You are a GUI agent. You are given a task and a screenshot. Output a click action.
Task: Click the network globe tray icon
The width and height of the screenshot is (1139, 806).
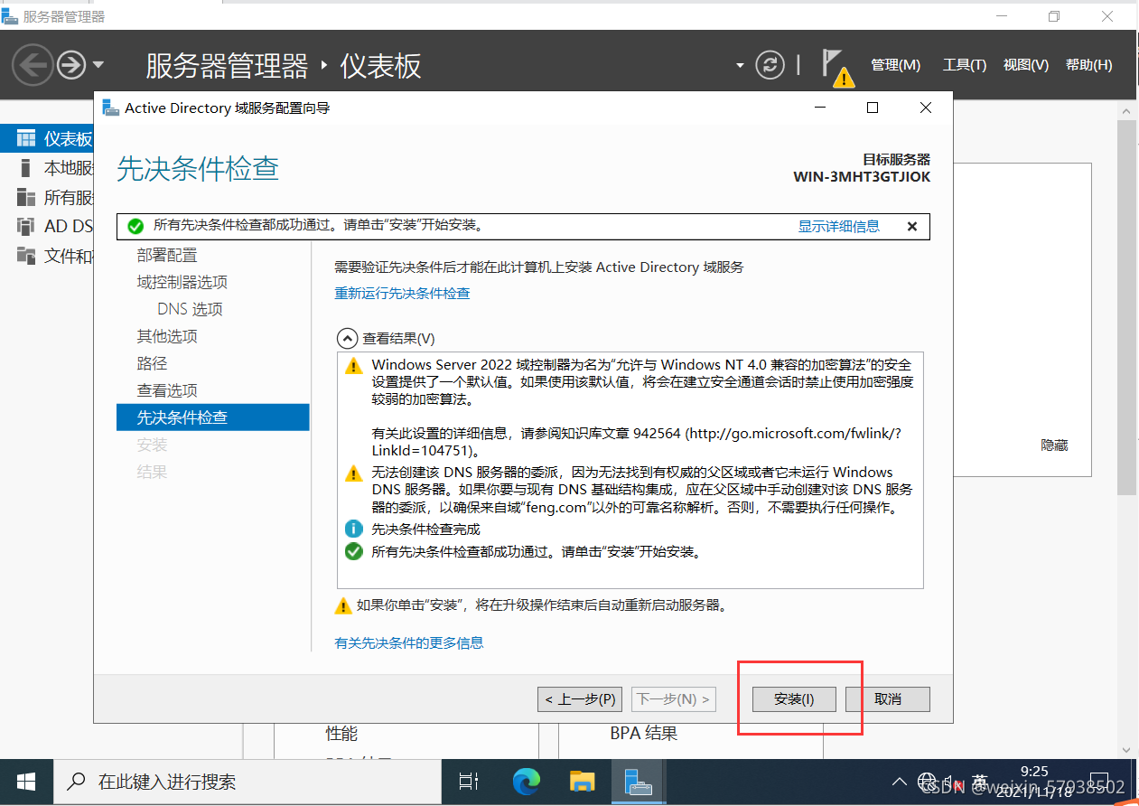(927, 782)
